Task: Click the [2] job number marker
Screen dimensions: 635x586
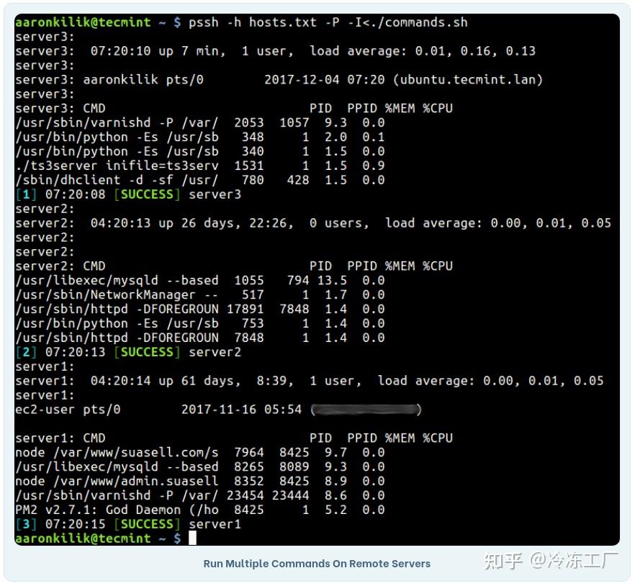Action: [x=26, y=352]
